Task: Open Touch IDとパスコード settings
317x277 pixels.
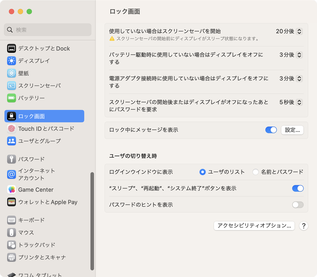Action: tap(11, 128)
